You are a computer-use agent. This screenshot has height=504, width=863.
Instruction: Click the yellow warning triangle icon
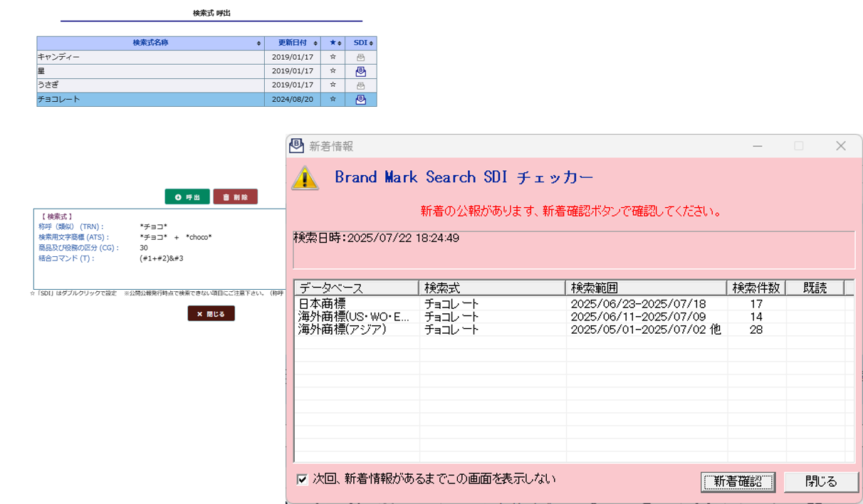tap(305, 178)
